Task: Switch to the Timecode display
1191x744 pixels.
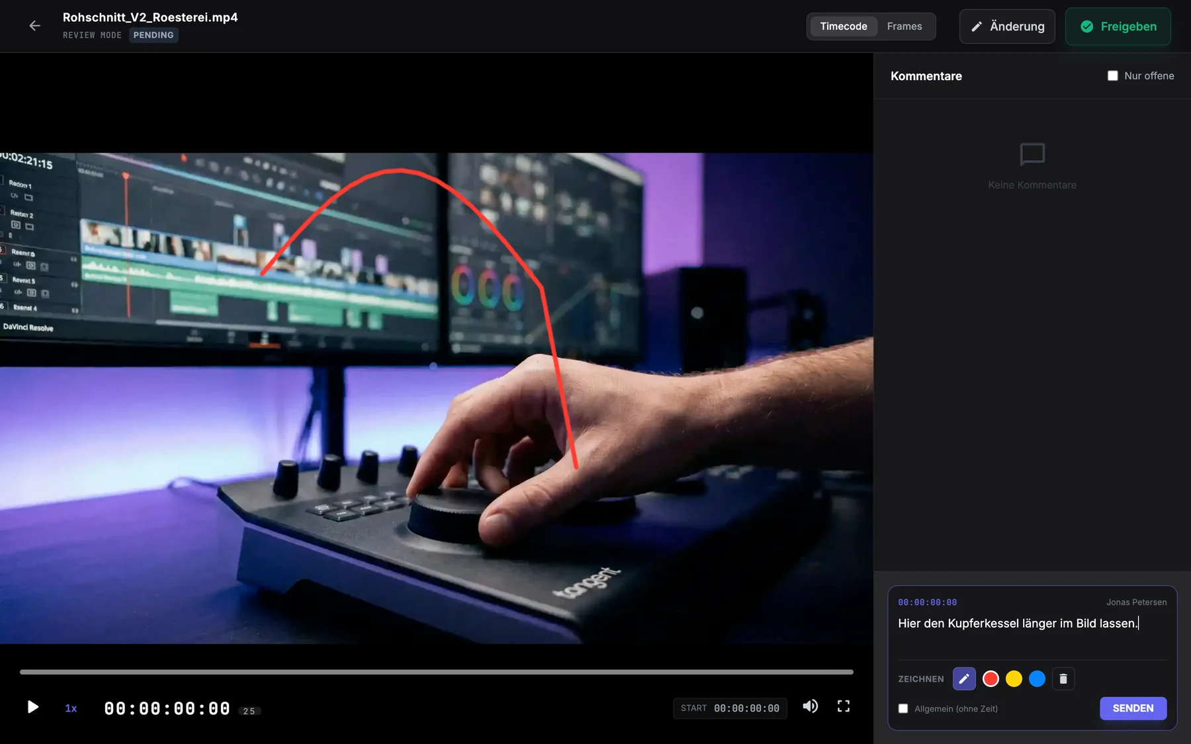Action: pos(844,26)
